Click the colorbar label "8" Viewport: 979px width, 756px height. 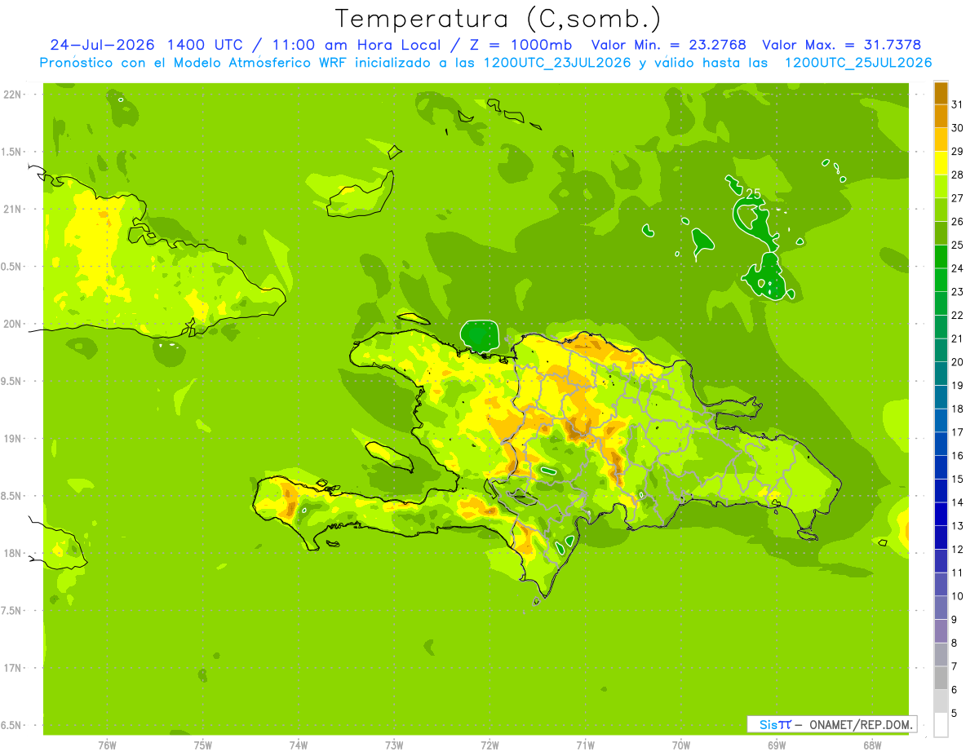pyautogui.click(x=955, y=643)
